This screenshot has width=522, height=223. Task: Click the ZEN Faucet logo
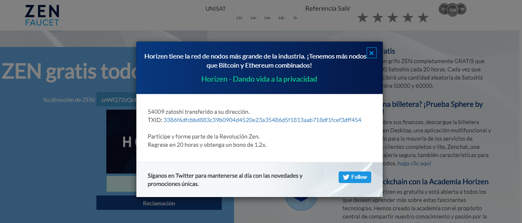[x=42, y=15]
